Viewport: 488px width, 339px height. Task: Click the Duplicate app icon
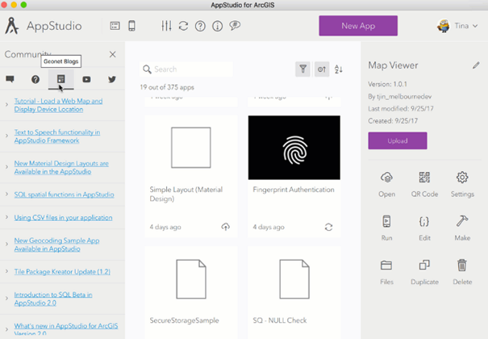(424, 266)
